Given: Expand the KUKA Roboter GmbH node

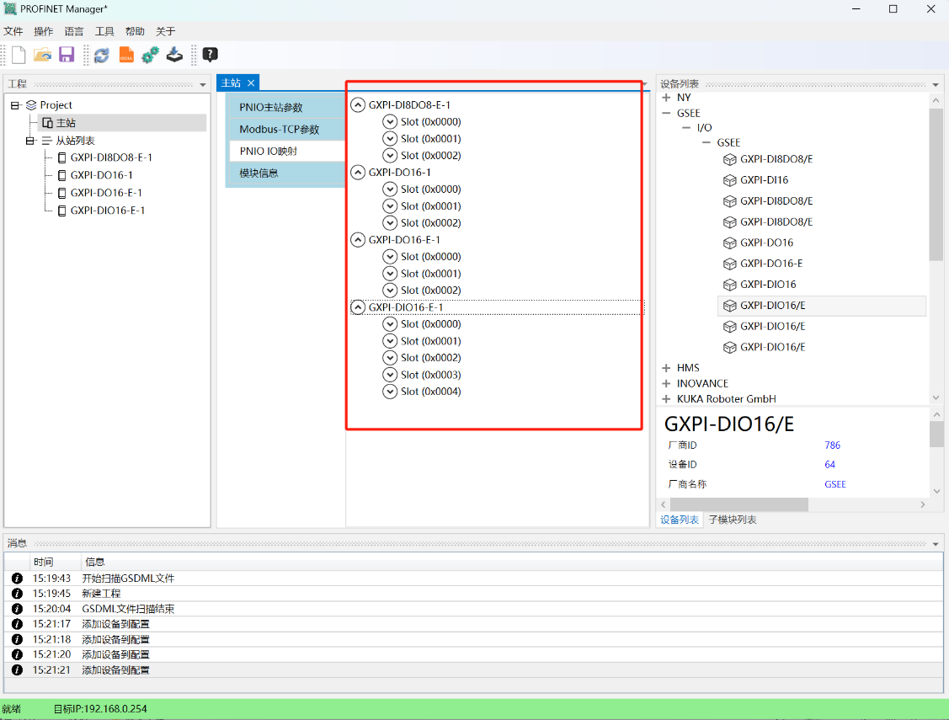Looking at the screenshot, I should tap(666, 398).
